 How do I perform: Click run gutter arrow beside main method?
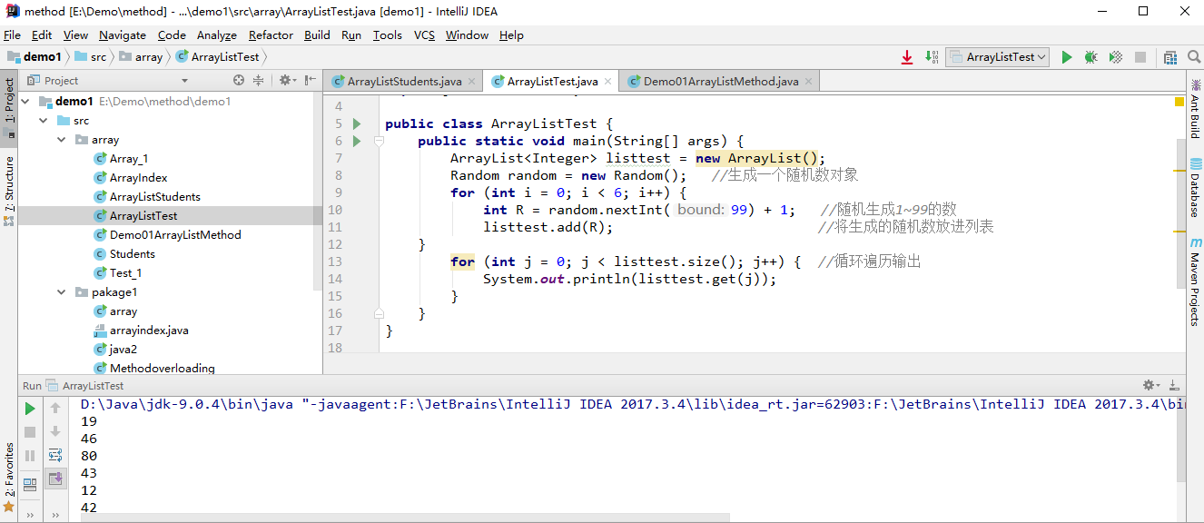click(357, 141)
